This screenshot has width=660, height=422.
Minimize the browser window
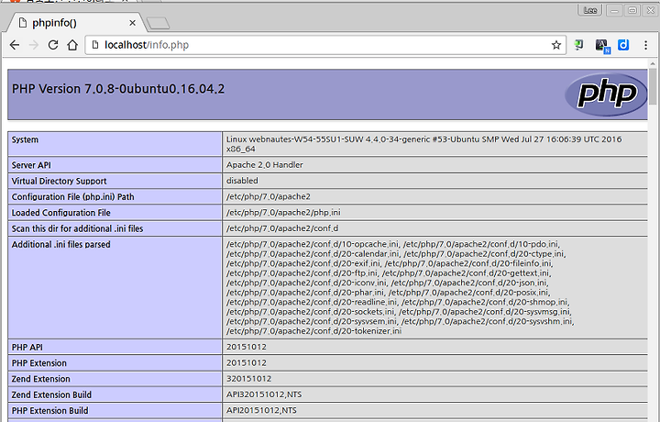coord(614,10)
